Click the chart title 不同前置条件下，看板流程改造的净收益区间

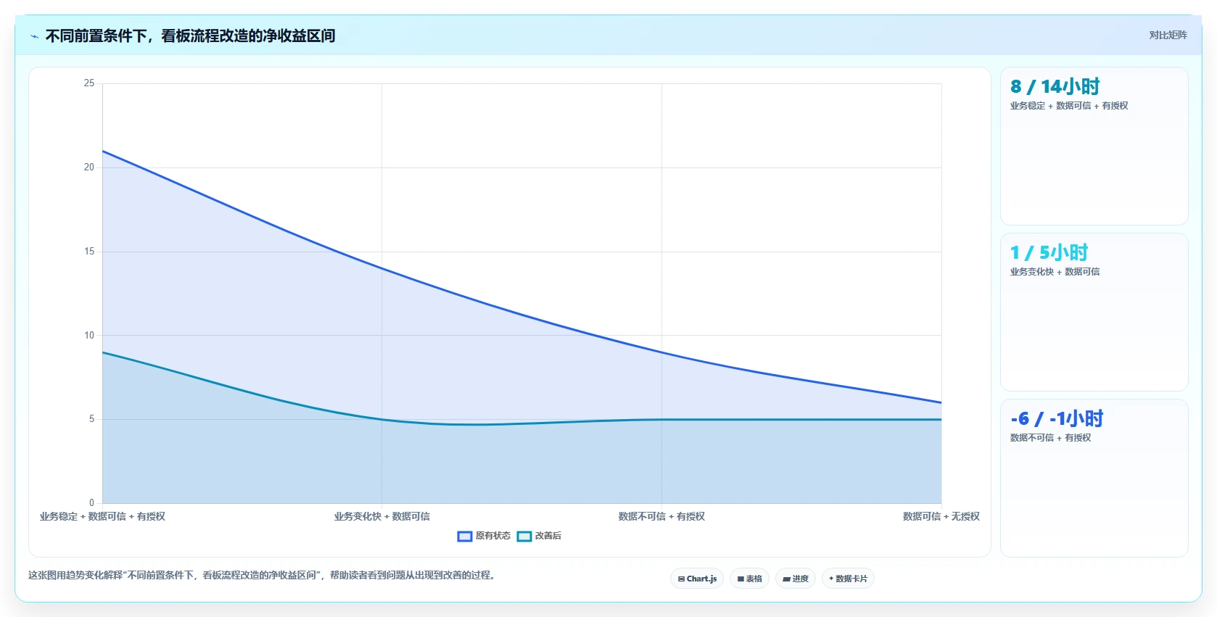(x=190, y=36)
